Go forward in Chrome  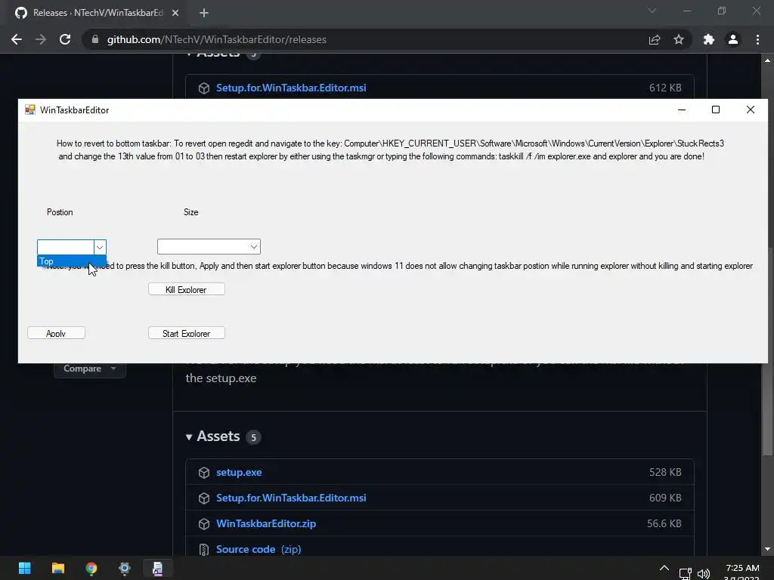click(41, 39)
